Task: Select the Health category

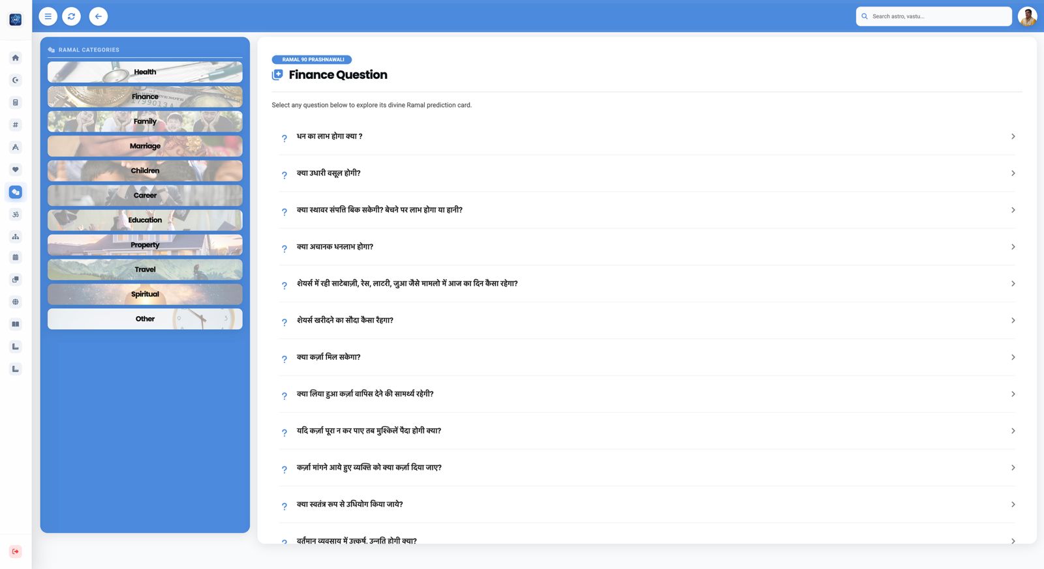Action: tap(145, 72)
